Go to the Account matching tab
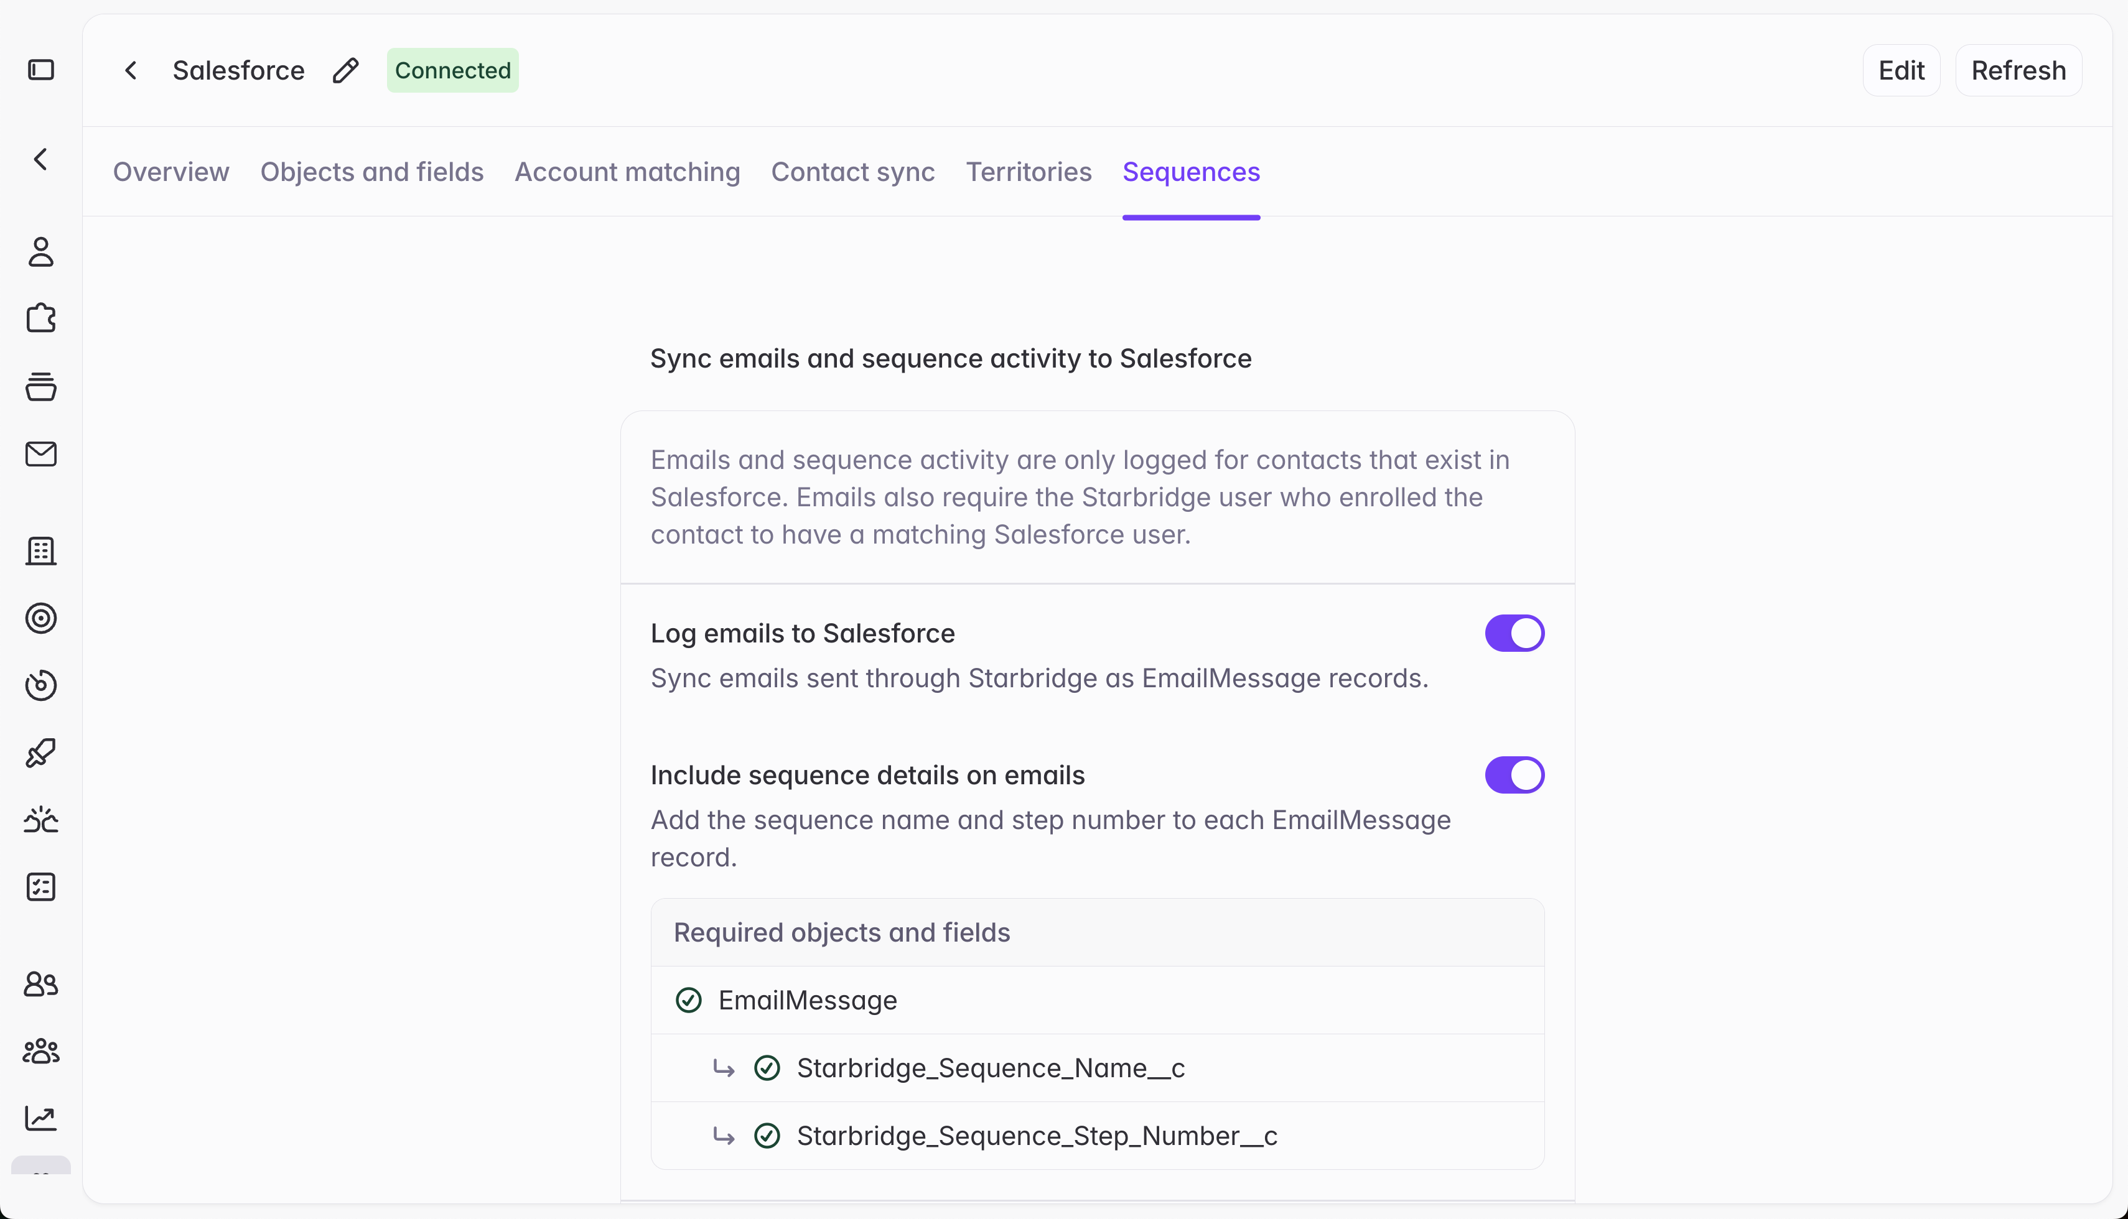Viewport: 2128px width, 1219px height. click(627, 172)
